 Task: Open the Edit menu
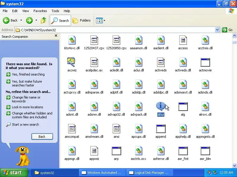tap(15, 11)
